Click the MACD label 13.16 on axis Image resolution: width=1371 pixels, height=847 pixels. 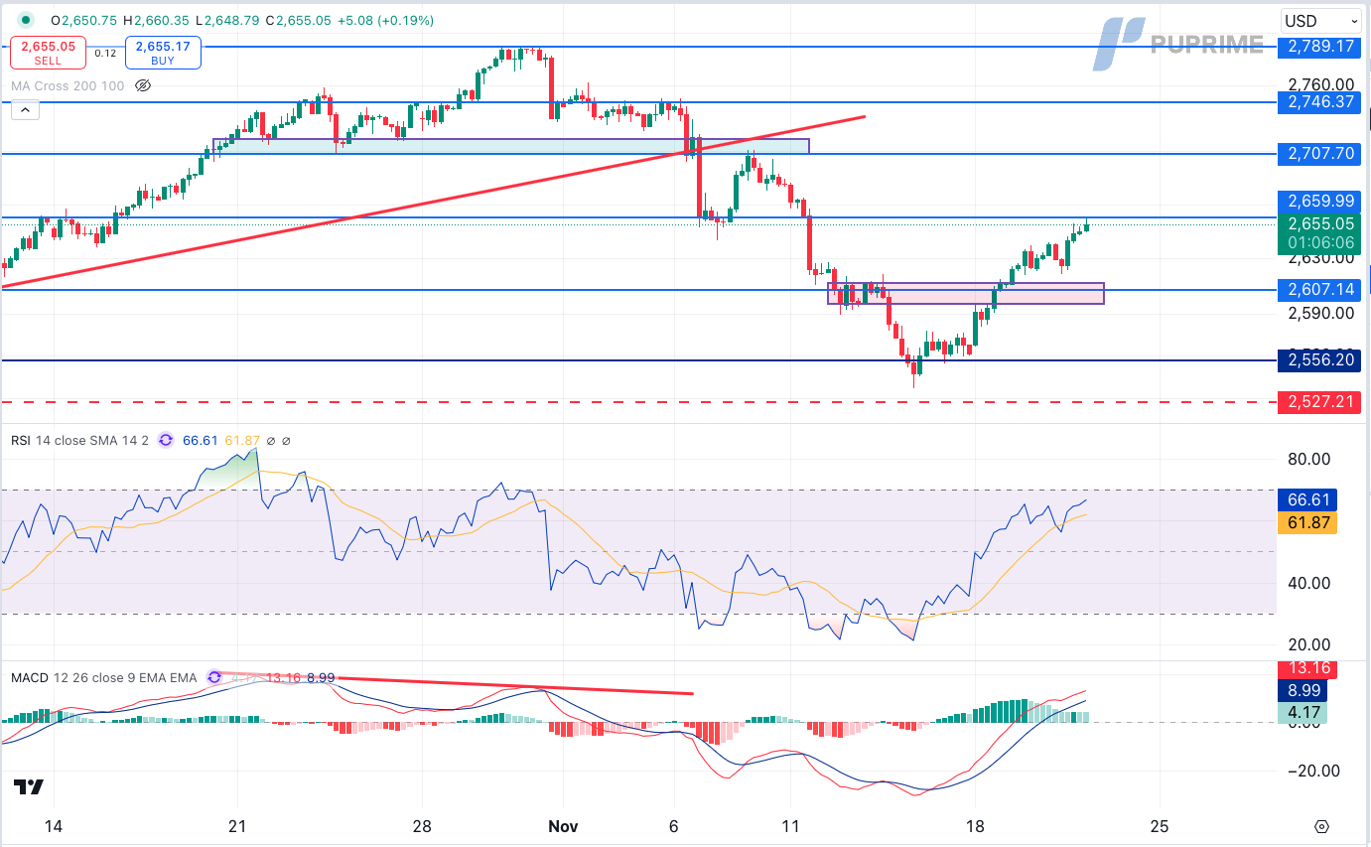click(1307, 668)
